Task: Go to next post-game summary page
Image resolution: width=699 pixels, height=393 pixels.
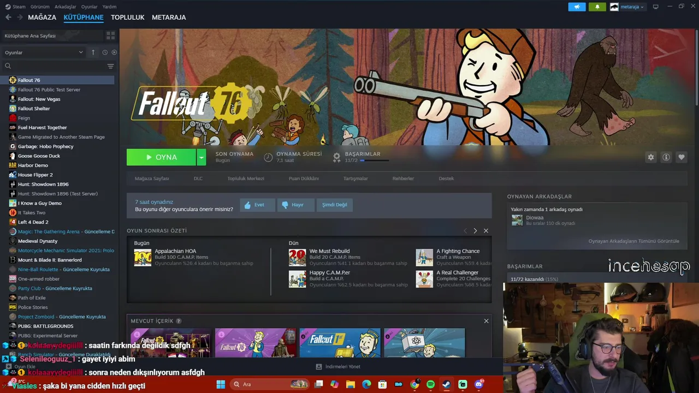Action: click(475, 231)
